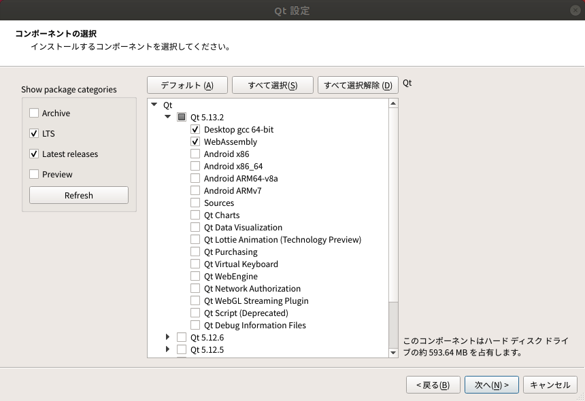The width and height of the screenshot is (585, 401).
Task: Select the Qt 5.12.6 row label
Action: (207, 338)
